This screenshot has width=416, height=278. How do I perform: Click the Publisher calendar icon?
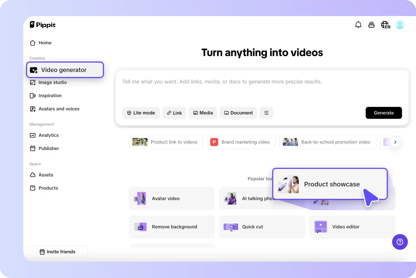point(33,148)
